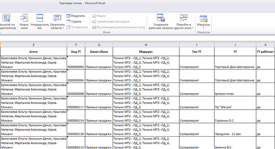Select the да cell in row 000000117
Screen dimensions: 275x149
(x=265, y=103)
